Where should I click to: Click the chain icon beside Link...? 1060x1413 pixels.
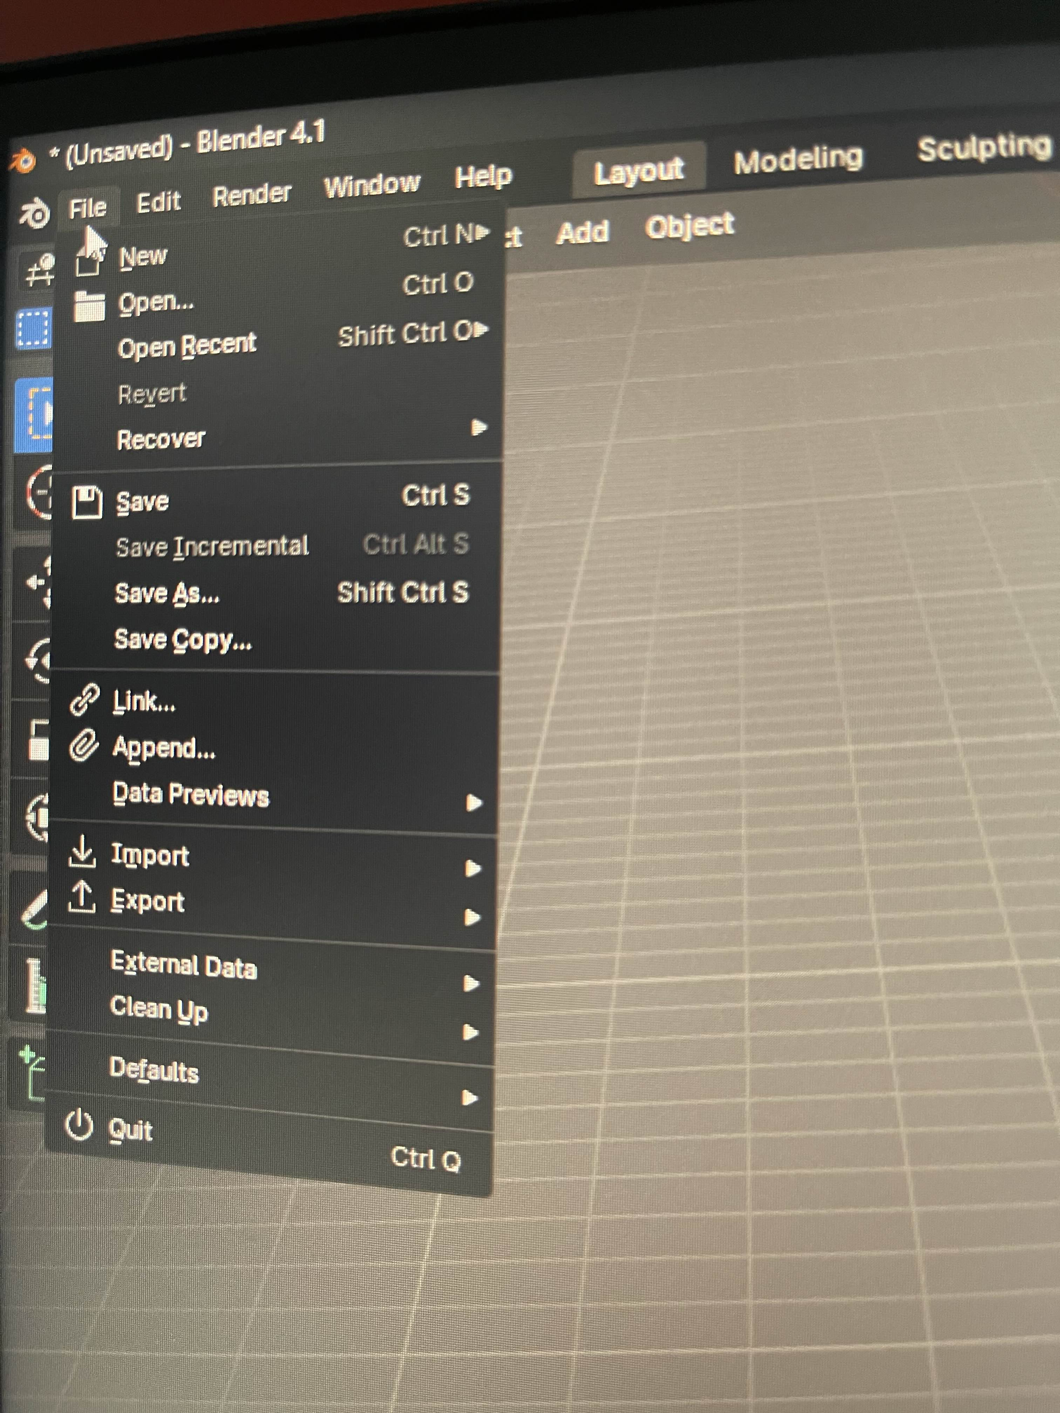tap(84, 699)
